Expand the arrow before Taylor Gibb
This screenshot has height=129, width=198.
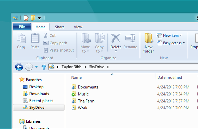point(58,67)
